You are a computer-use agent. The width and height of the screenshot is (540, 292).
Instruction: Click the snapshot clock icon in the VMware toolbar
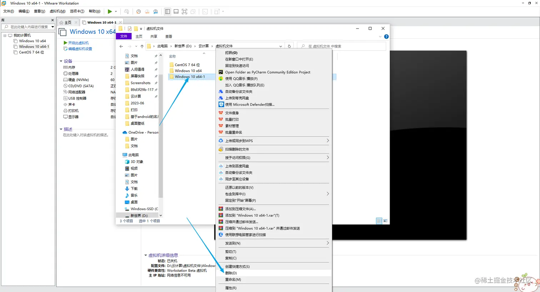[139, 11]
